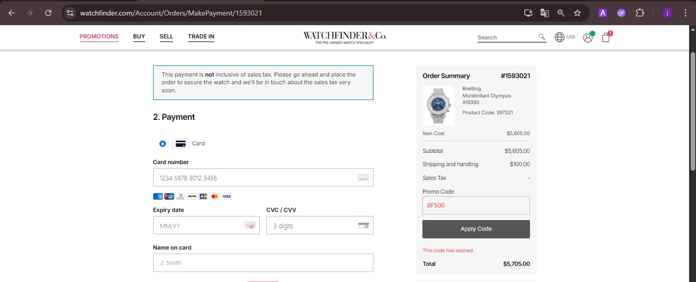Bookmark this page with the star
The width and height of the screenshot is (696, 282).
pos(577,13)
